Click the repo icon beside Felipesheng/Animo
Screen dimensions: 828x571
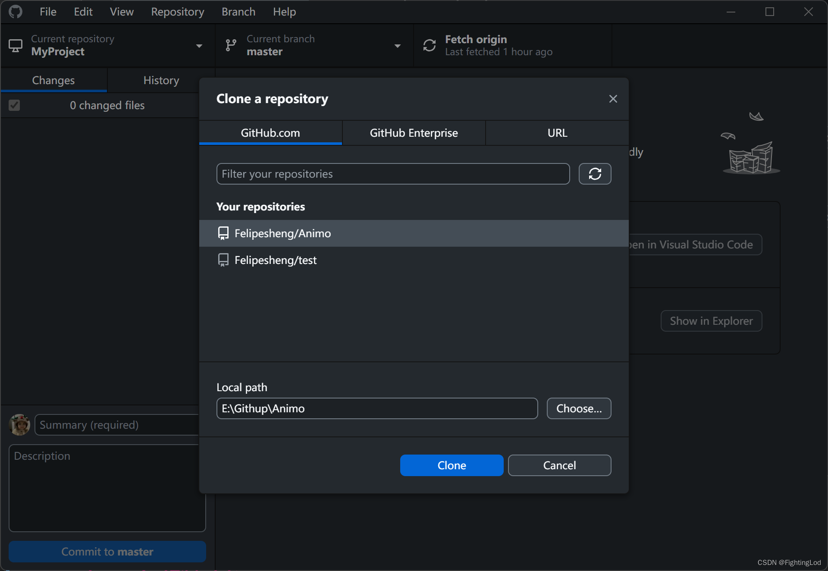(223, 233)
